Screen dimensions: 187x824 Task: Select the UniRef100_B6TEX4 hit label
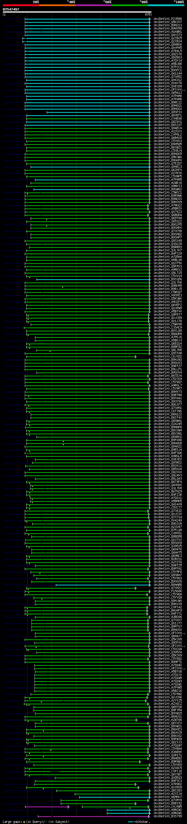pos(167,376)
